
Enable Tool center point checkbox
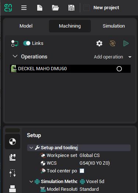click(82, 171)
